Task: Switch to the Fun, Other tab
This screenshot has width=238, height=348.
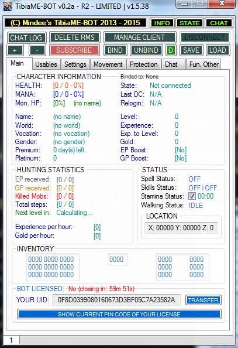Action: [204, 64]
